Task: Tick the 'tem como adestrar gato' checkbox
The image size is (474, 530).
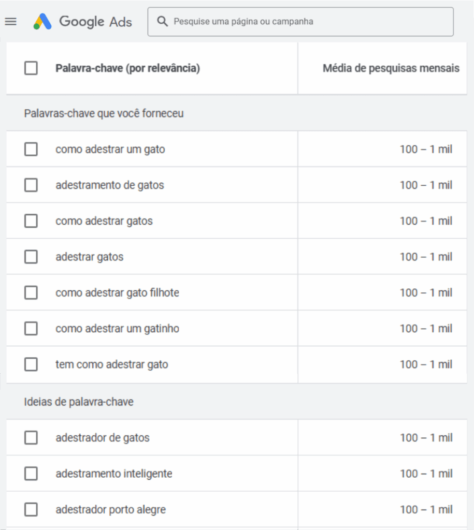Action: tap(31, 364)
